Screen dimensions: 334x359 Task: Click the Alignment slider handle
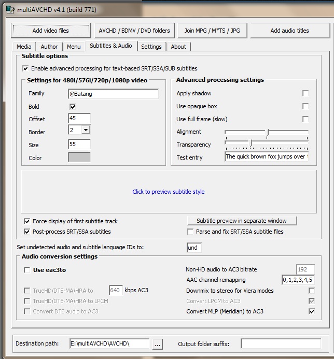[x=267, y=133]
